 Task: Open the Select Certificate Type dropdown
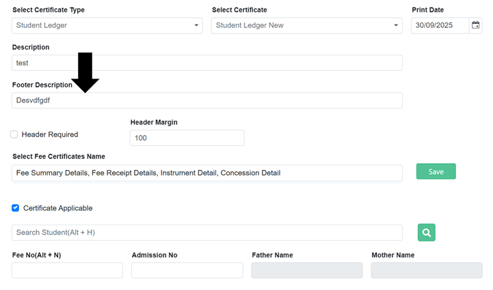coord(107,25)
